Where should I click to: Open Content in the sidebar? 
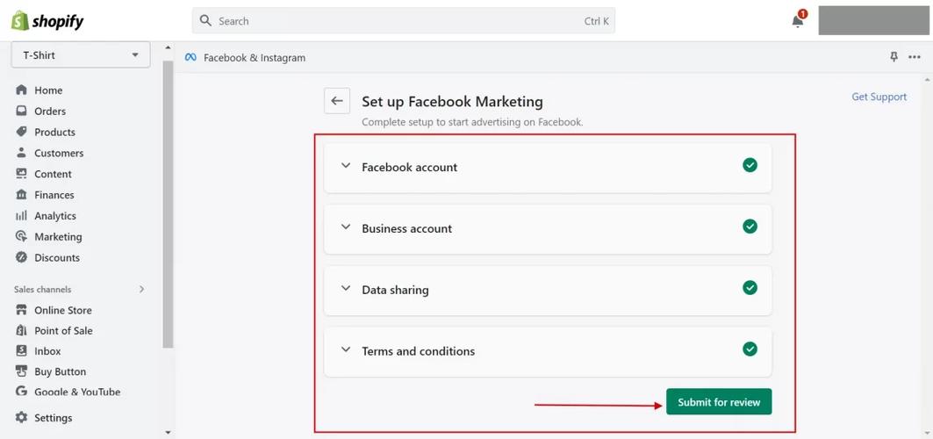[x=53, y=173]
